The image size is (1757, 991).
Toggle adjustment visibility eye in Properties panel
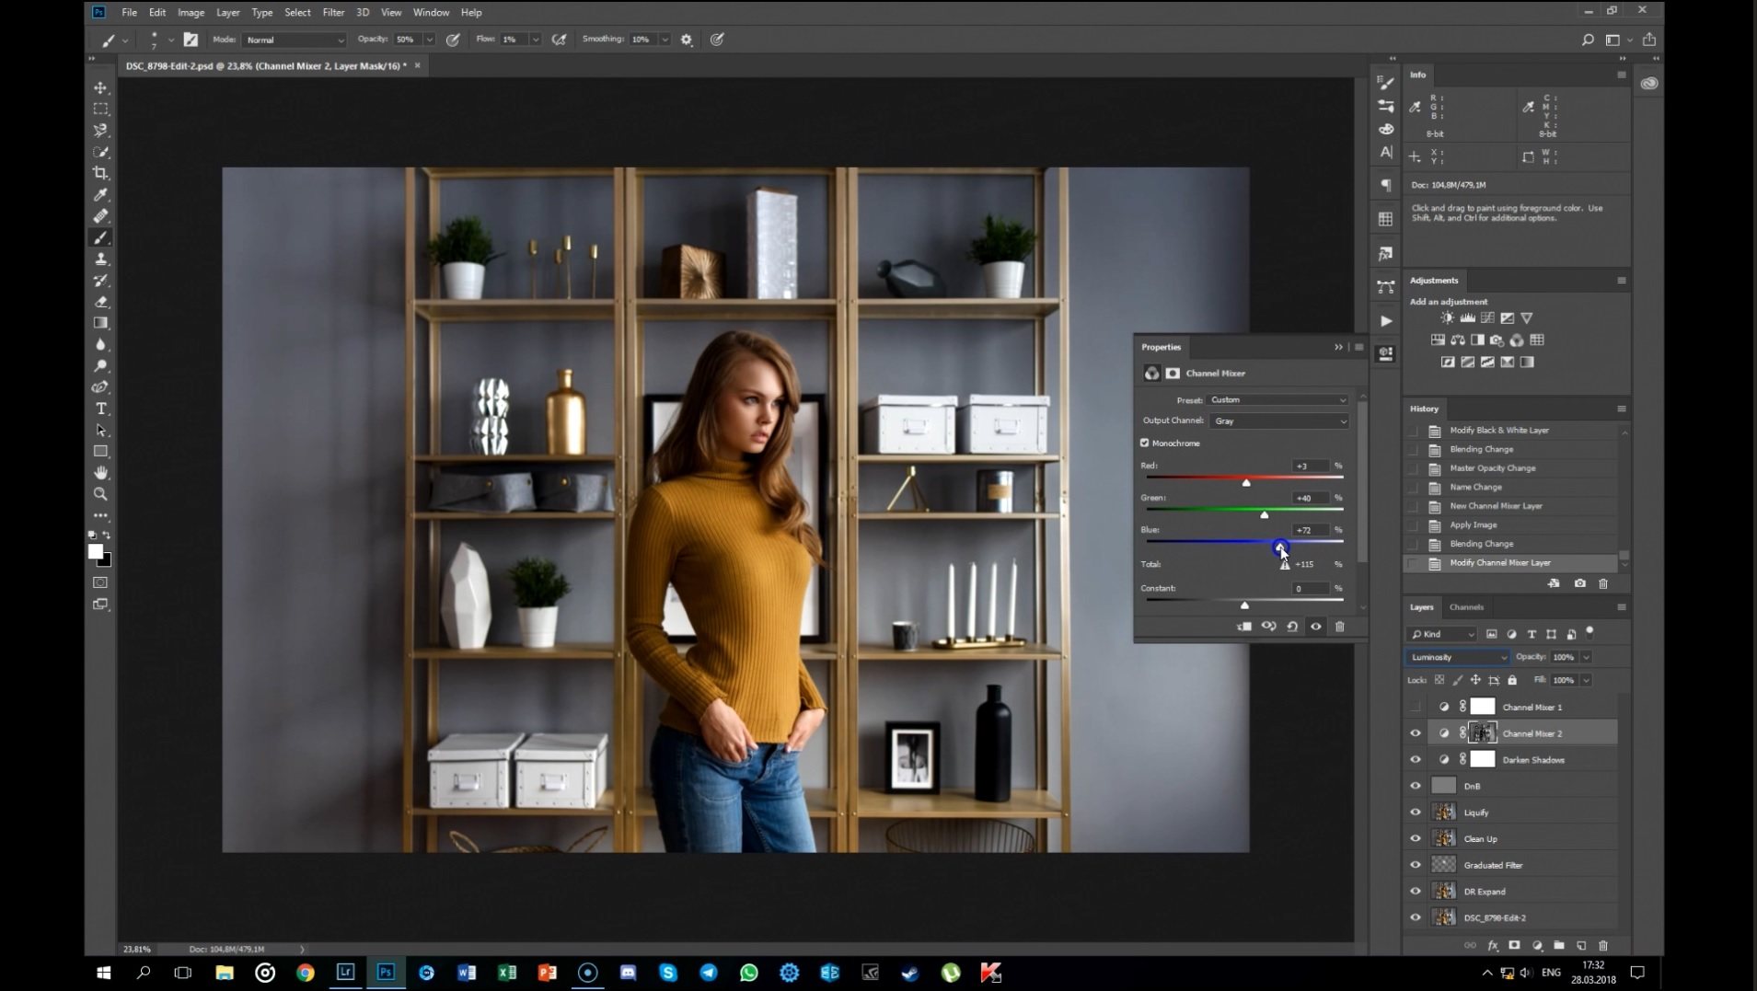1316,627
